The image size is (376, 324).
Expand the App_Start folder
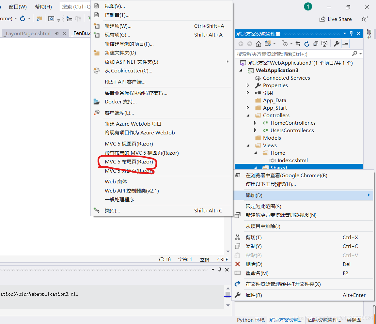[248, 108]
